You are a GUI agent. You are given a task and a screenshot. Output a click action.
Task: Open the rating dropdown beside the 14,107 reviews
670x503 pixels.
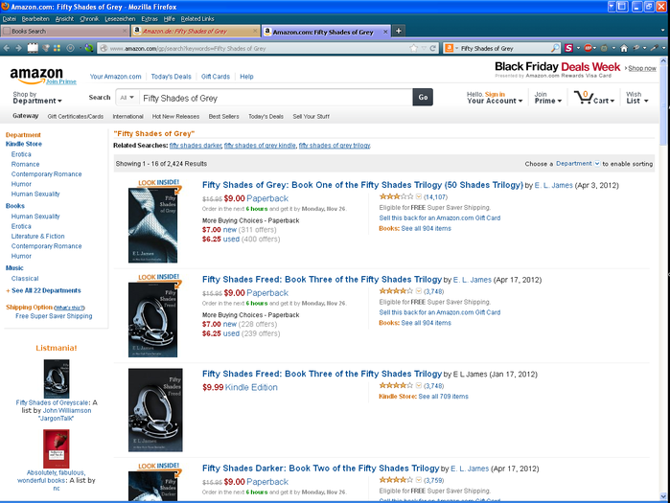(x=419, y=196)
